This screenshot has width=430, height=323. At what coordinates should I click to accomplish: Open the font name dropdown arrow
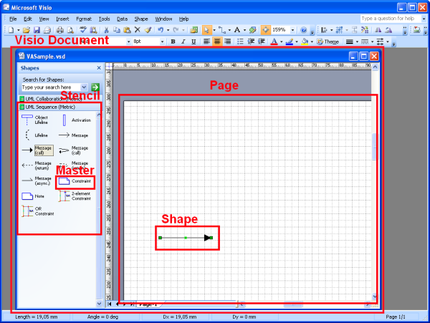click(x=128, y=42)
